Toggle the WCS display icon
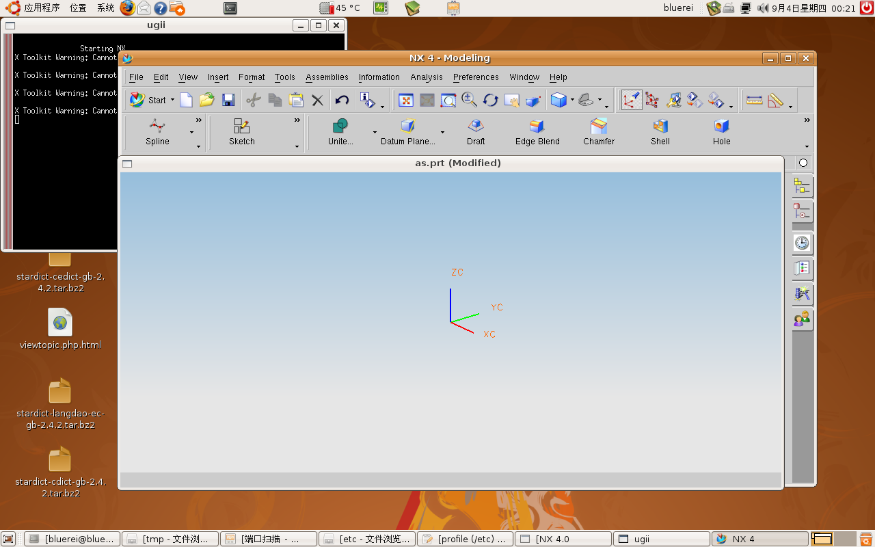The image size is (875, 547). [631, 100]
